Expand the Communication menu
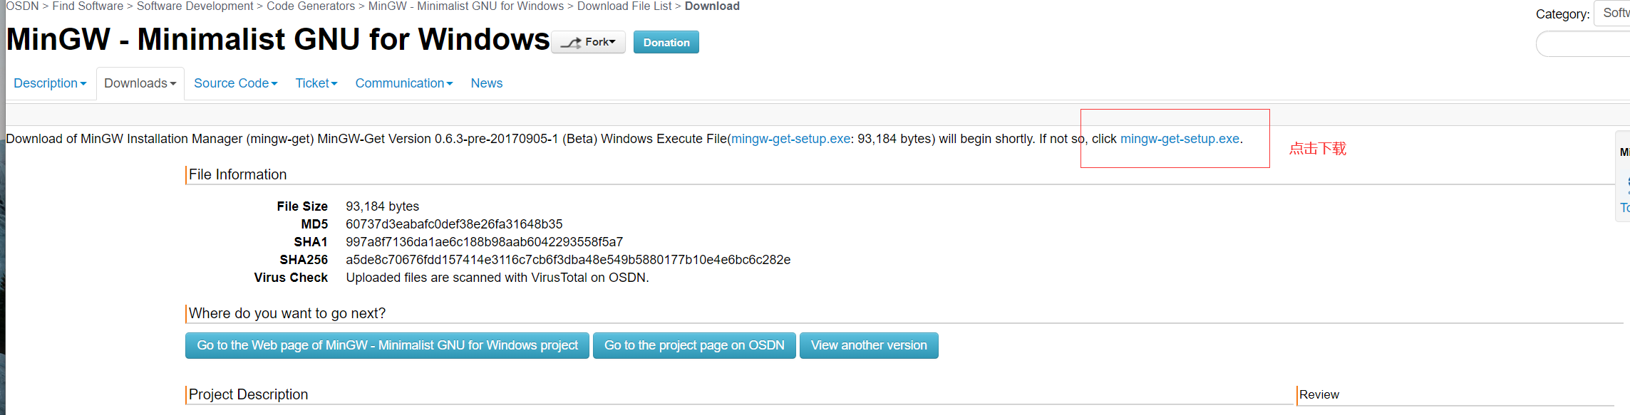1630x415 pixels. click(x=404, y=83)
